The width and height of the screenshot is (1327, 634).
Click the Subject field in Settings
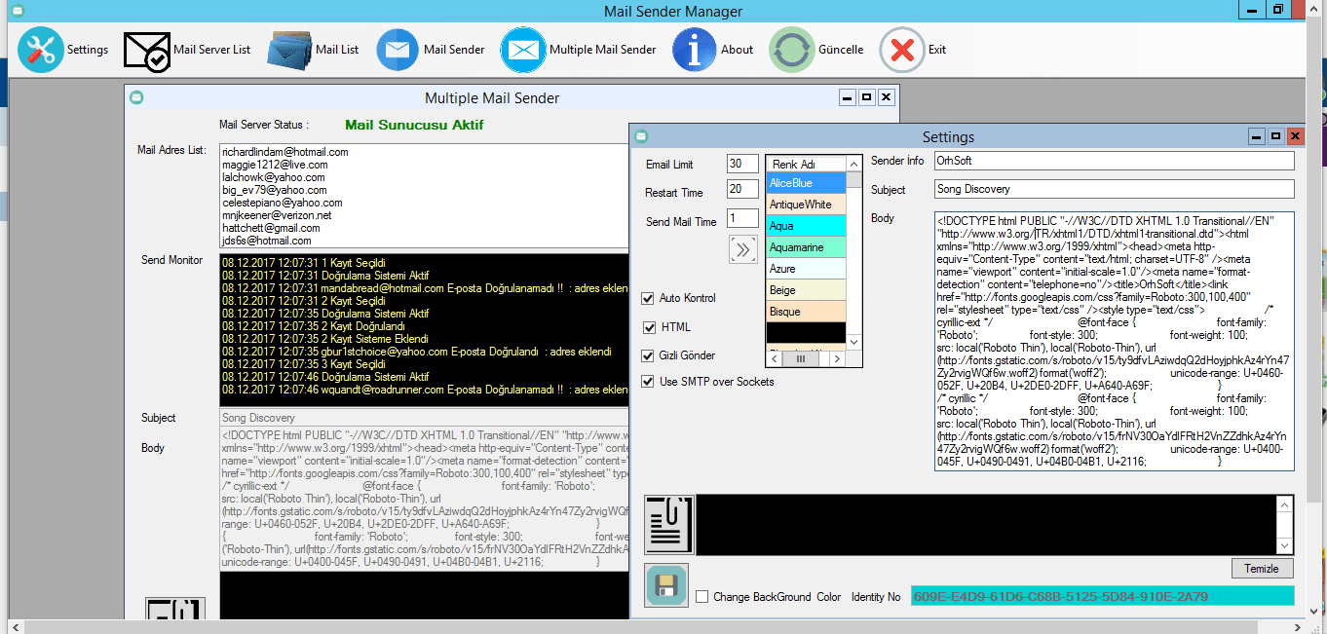1113,189
